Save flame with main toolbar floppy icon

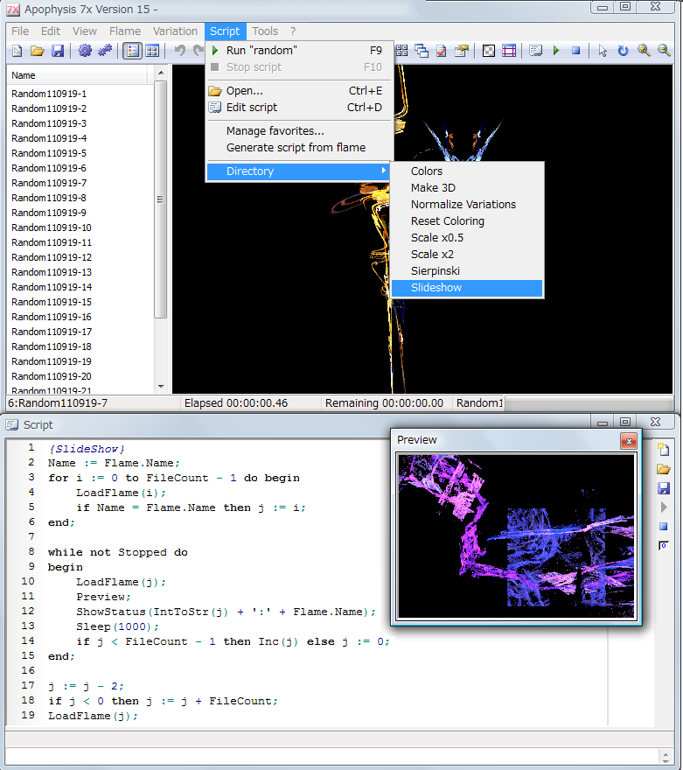click(x=58, y=51)
